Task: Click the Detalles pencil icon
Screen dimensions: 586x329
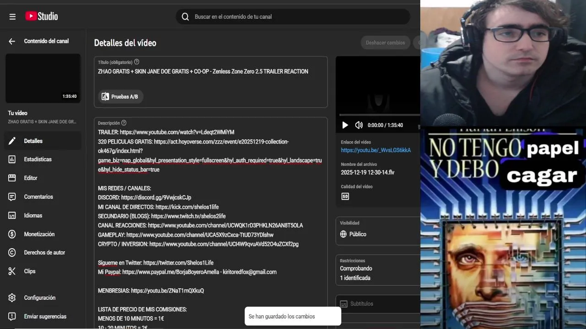Action: pyautogui.click(x=12, y=141)
